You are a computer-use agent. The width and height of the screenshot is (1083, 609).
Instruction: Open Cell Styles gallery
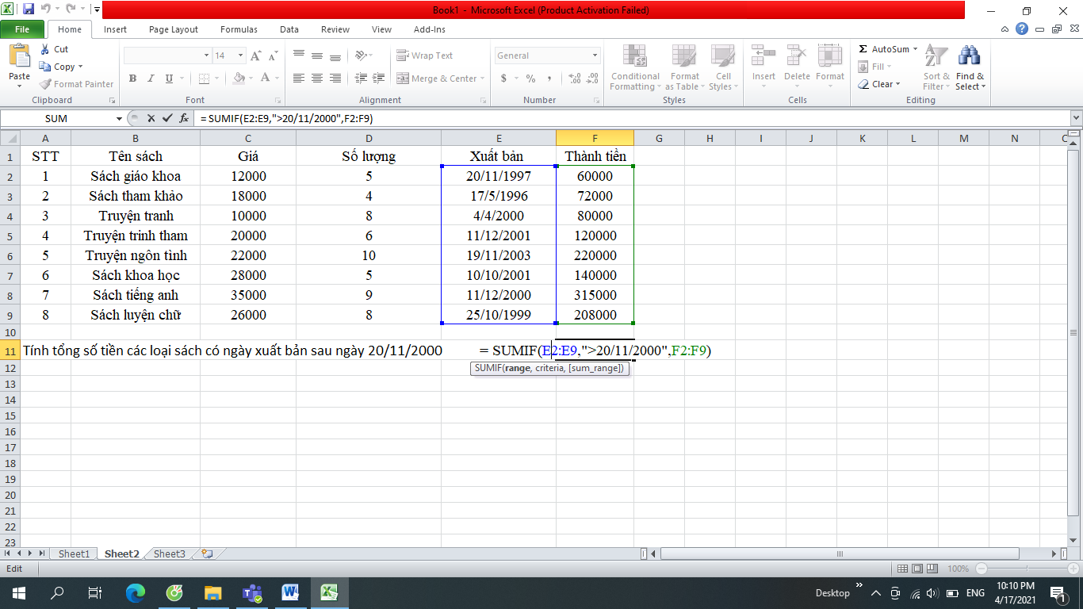[722, 68]
